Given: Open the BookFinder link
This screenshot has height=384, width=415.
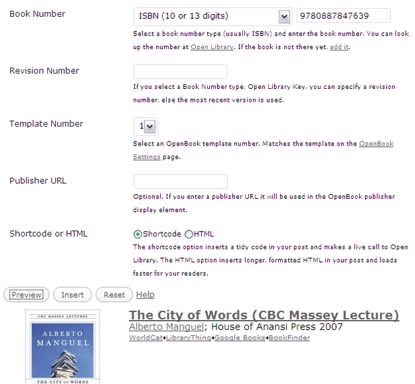Looking at the screenshot, I should point(289,338).
